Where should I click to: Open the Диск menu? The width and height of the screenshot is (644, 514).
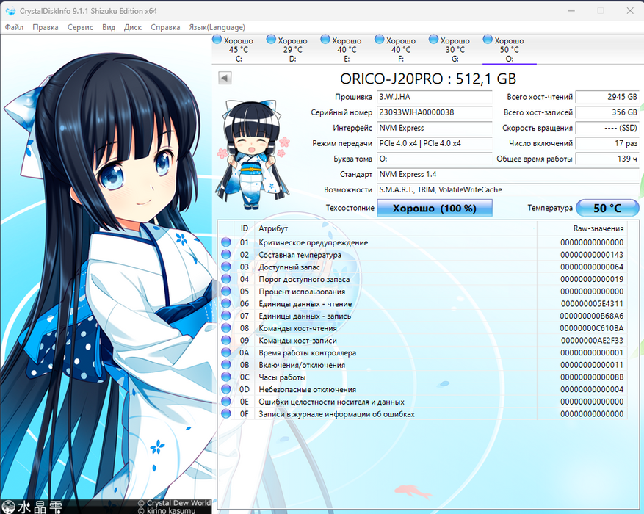click(133, 27)
